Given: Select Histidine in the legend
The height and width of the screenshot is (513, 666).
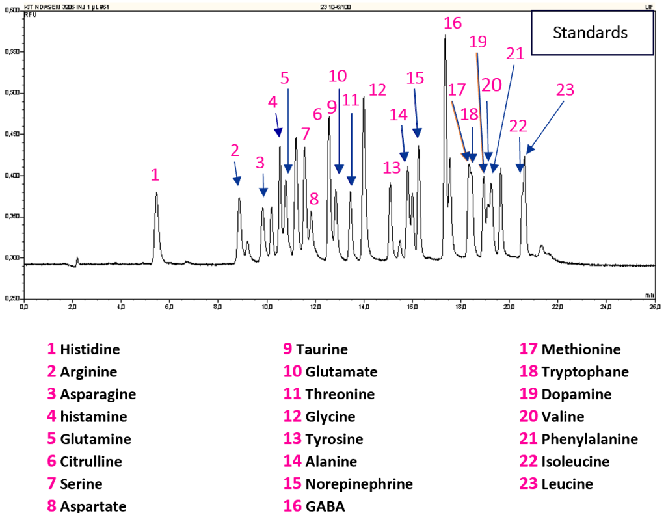Looking at the screenshot, I should click(x=84, y=350).
